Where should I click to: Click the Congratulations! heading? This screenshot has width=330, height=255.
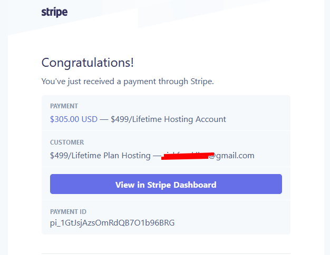pyautogui.click(x=88, y=63)
